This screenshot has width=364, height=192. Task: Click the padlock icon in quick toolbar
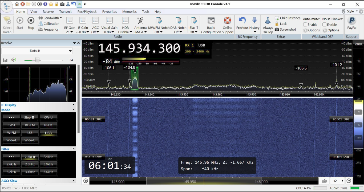point(56,4)
